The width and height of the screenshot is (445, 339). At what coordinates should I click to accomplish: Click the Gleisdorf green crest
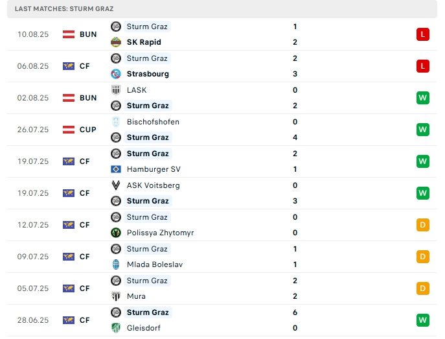[116, 328]
